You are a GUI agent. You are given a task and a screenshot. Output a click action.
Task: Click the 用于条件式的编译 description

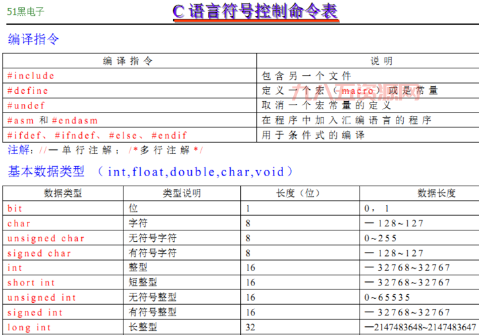pyautogui.click(x=313, y=135)
